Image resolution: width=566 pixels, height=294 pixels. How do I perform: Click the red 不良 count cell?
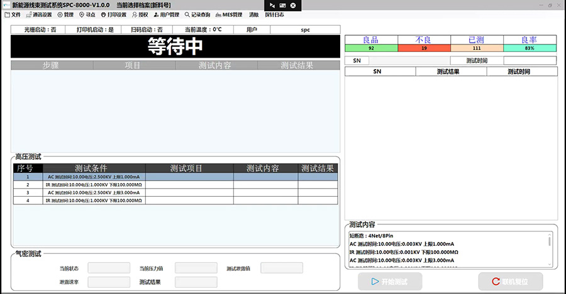[423, 48]
